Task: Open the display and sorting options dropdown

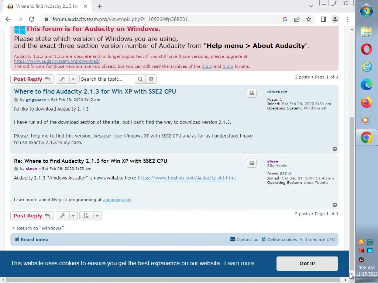Action: click(x=90, y=216)
